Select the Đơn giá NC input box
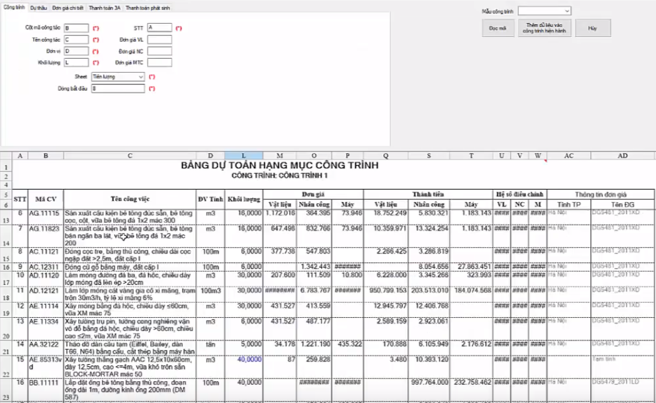The height and width of the screenshot is (403, 656). (160, 51)
